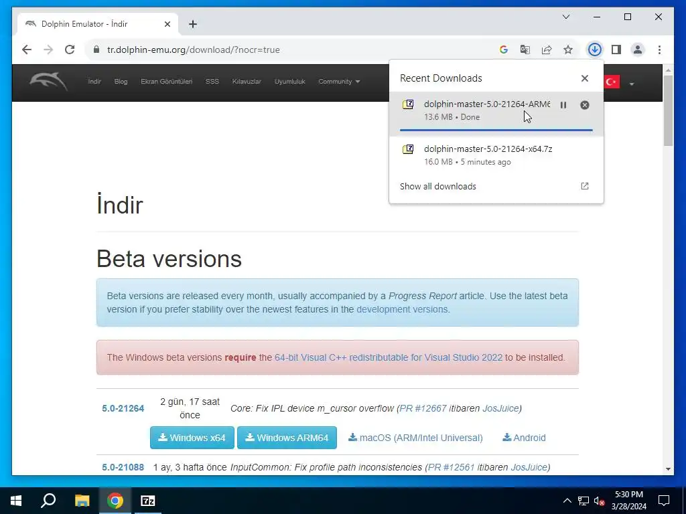Viewport: 686px width, 514px height.
Task: Open Blog nav item
Action: [x=121, y=82]
